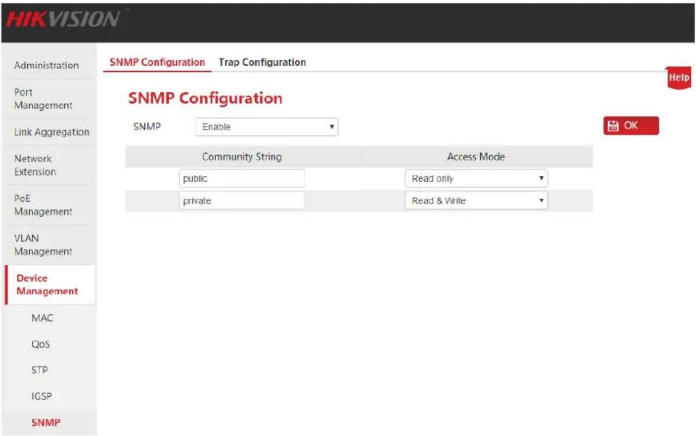This screenshot has width=696, height=436.
Task: Open the STP submenu item
Action: coord(40,370)
